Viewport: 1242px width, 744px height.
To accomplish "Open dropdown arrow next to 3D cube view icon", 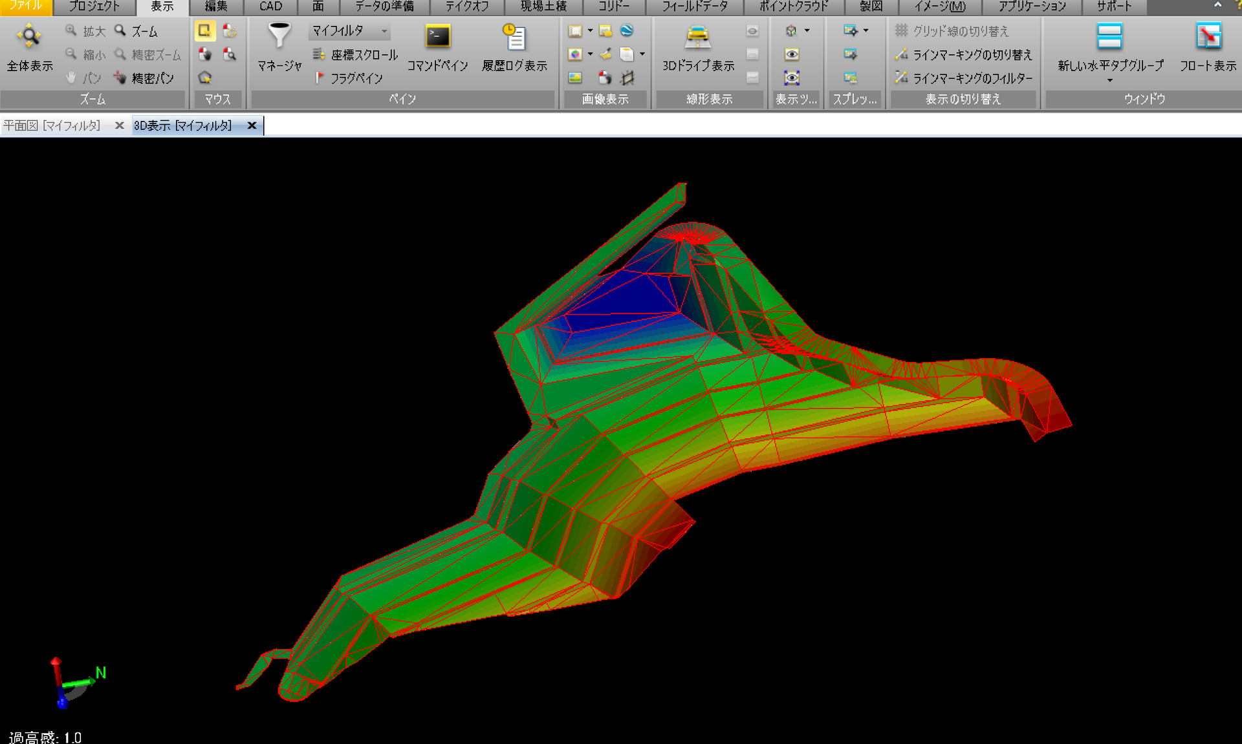I will [x=807, y=30].
